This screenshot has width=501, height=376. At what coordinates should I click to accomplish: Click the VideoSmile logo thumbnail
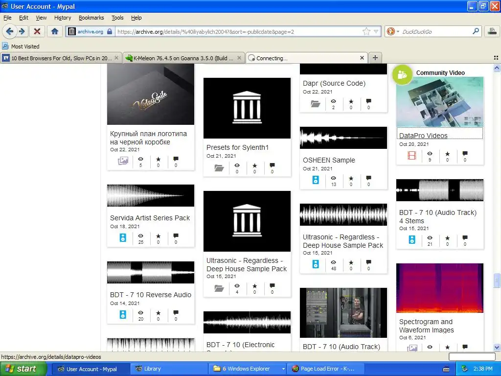coord(151,94)
